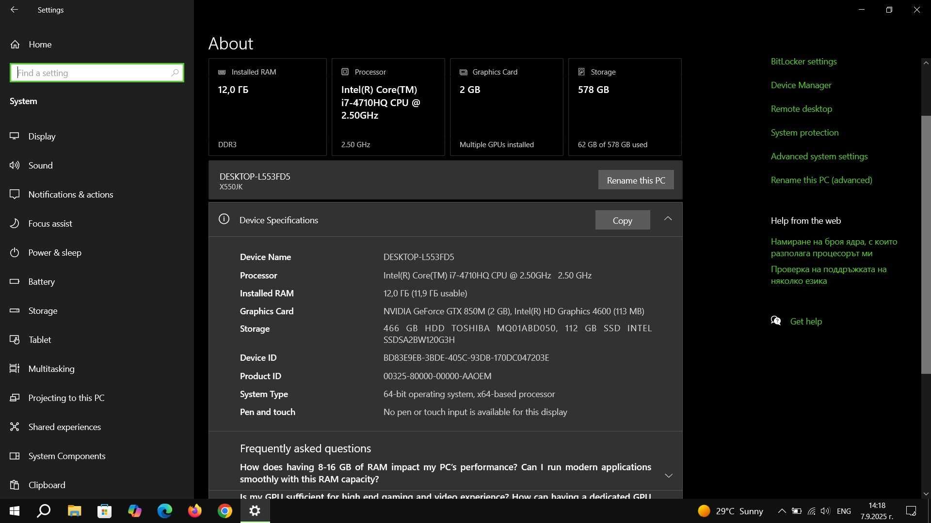
Task: Click the vertical scrollbar thumb
Action: pyautogui.click(x=926, y=245)
